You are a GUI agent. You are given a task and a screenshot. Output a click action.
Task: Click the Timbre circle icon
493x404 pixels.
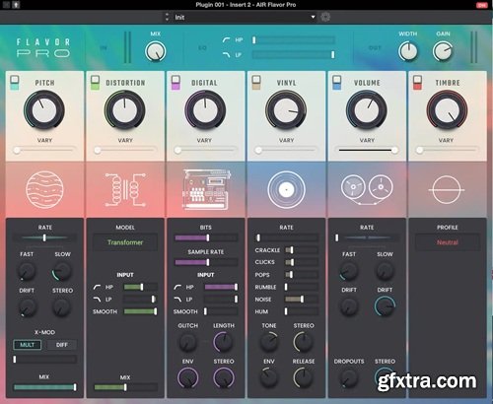pos(447,190)
